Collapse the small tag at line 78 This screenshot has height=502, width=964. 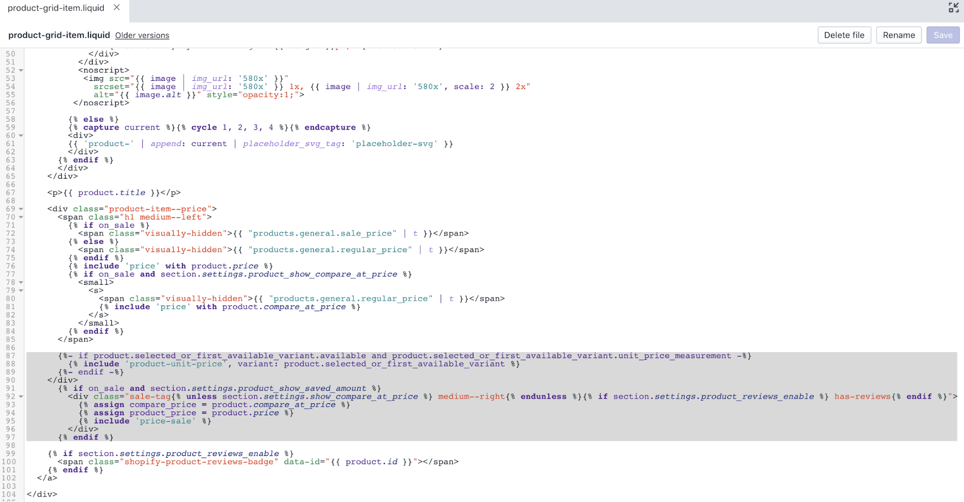click(x=21, y=282)
